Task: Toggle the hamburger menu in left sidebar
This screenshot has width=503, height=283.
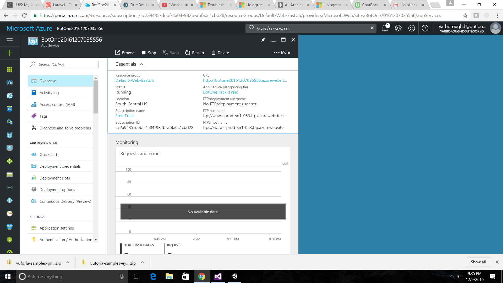Action: pyautogui.click(x=10, y=40)
